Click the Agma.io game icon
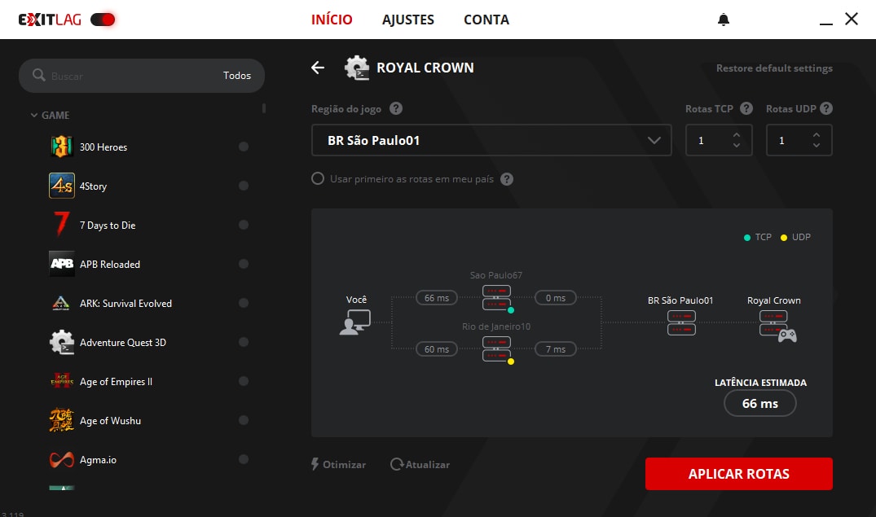 [x=62, y=460]
